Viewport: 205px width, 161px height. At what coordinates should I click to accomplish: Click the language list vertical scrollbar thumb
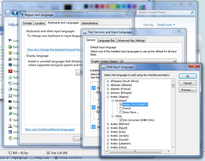pos(173,86)
